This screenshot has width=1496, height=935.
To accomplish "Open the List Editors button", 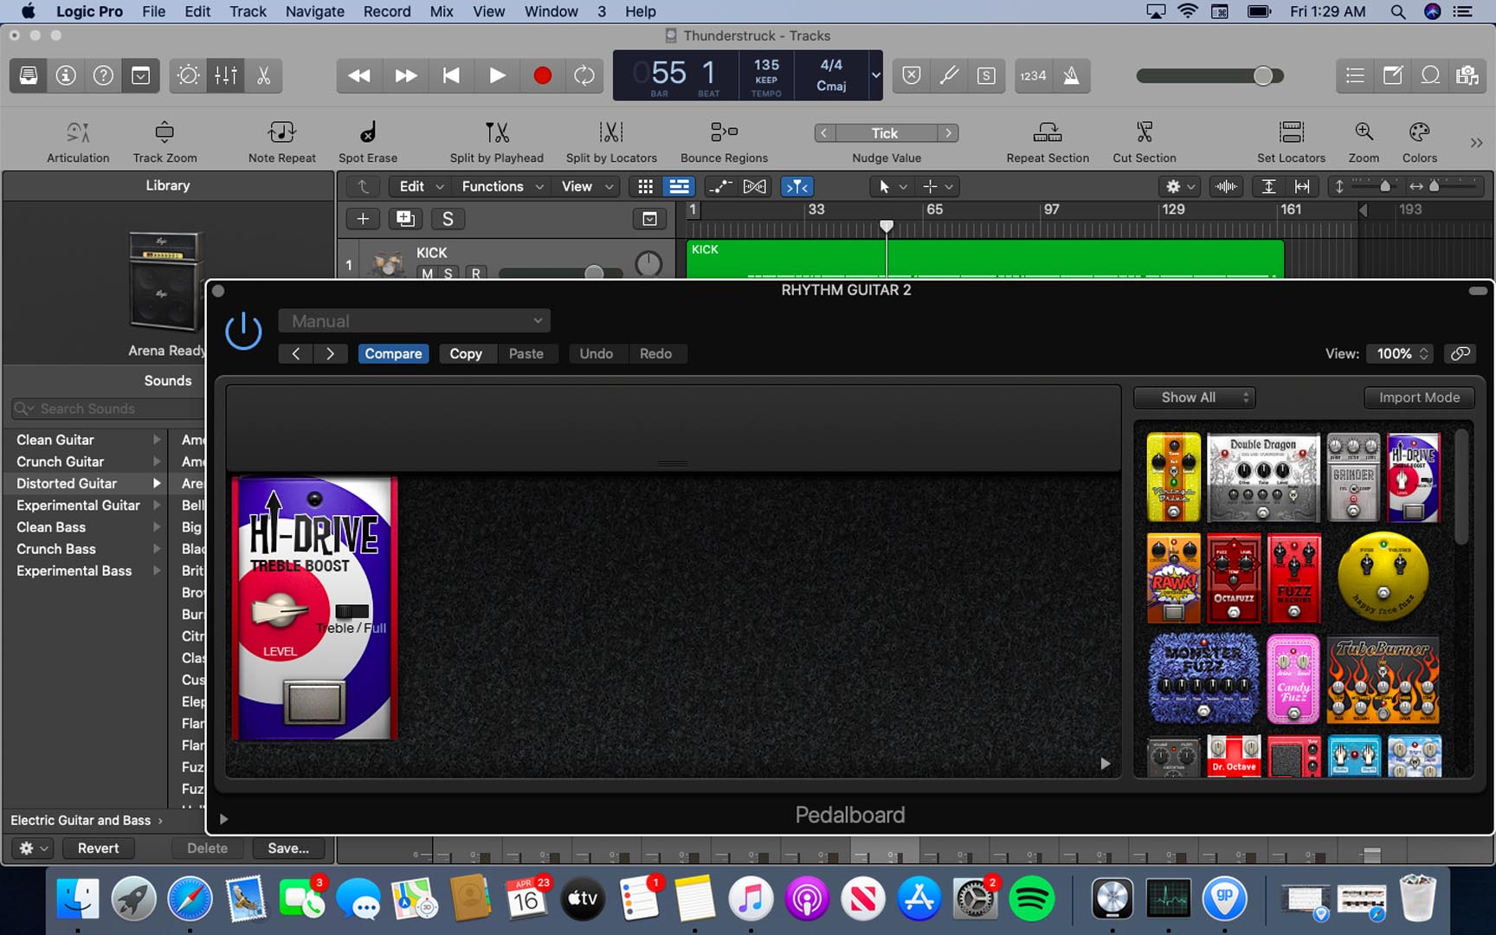I will click(x=1355, y=75).
